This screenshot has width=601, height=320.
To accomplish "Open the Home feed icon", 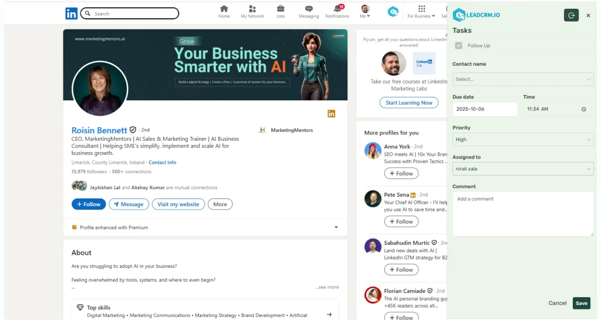I will (224, 9).
